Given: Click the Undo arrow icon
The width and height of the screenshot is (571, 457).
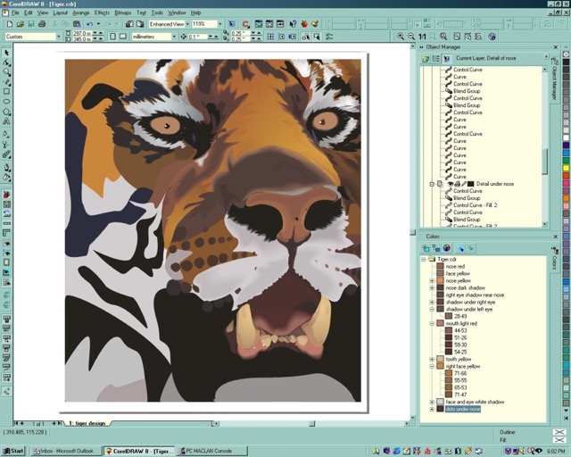Looking at the screenshot, I should pos(89,24).
